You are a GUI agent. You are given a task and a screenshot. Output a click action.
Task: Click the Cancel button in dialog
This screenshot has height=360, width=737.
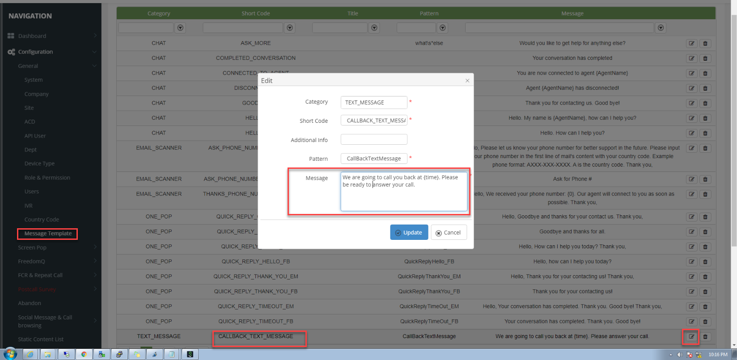click(449, 232)
